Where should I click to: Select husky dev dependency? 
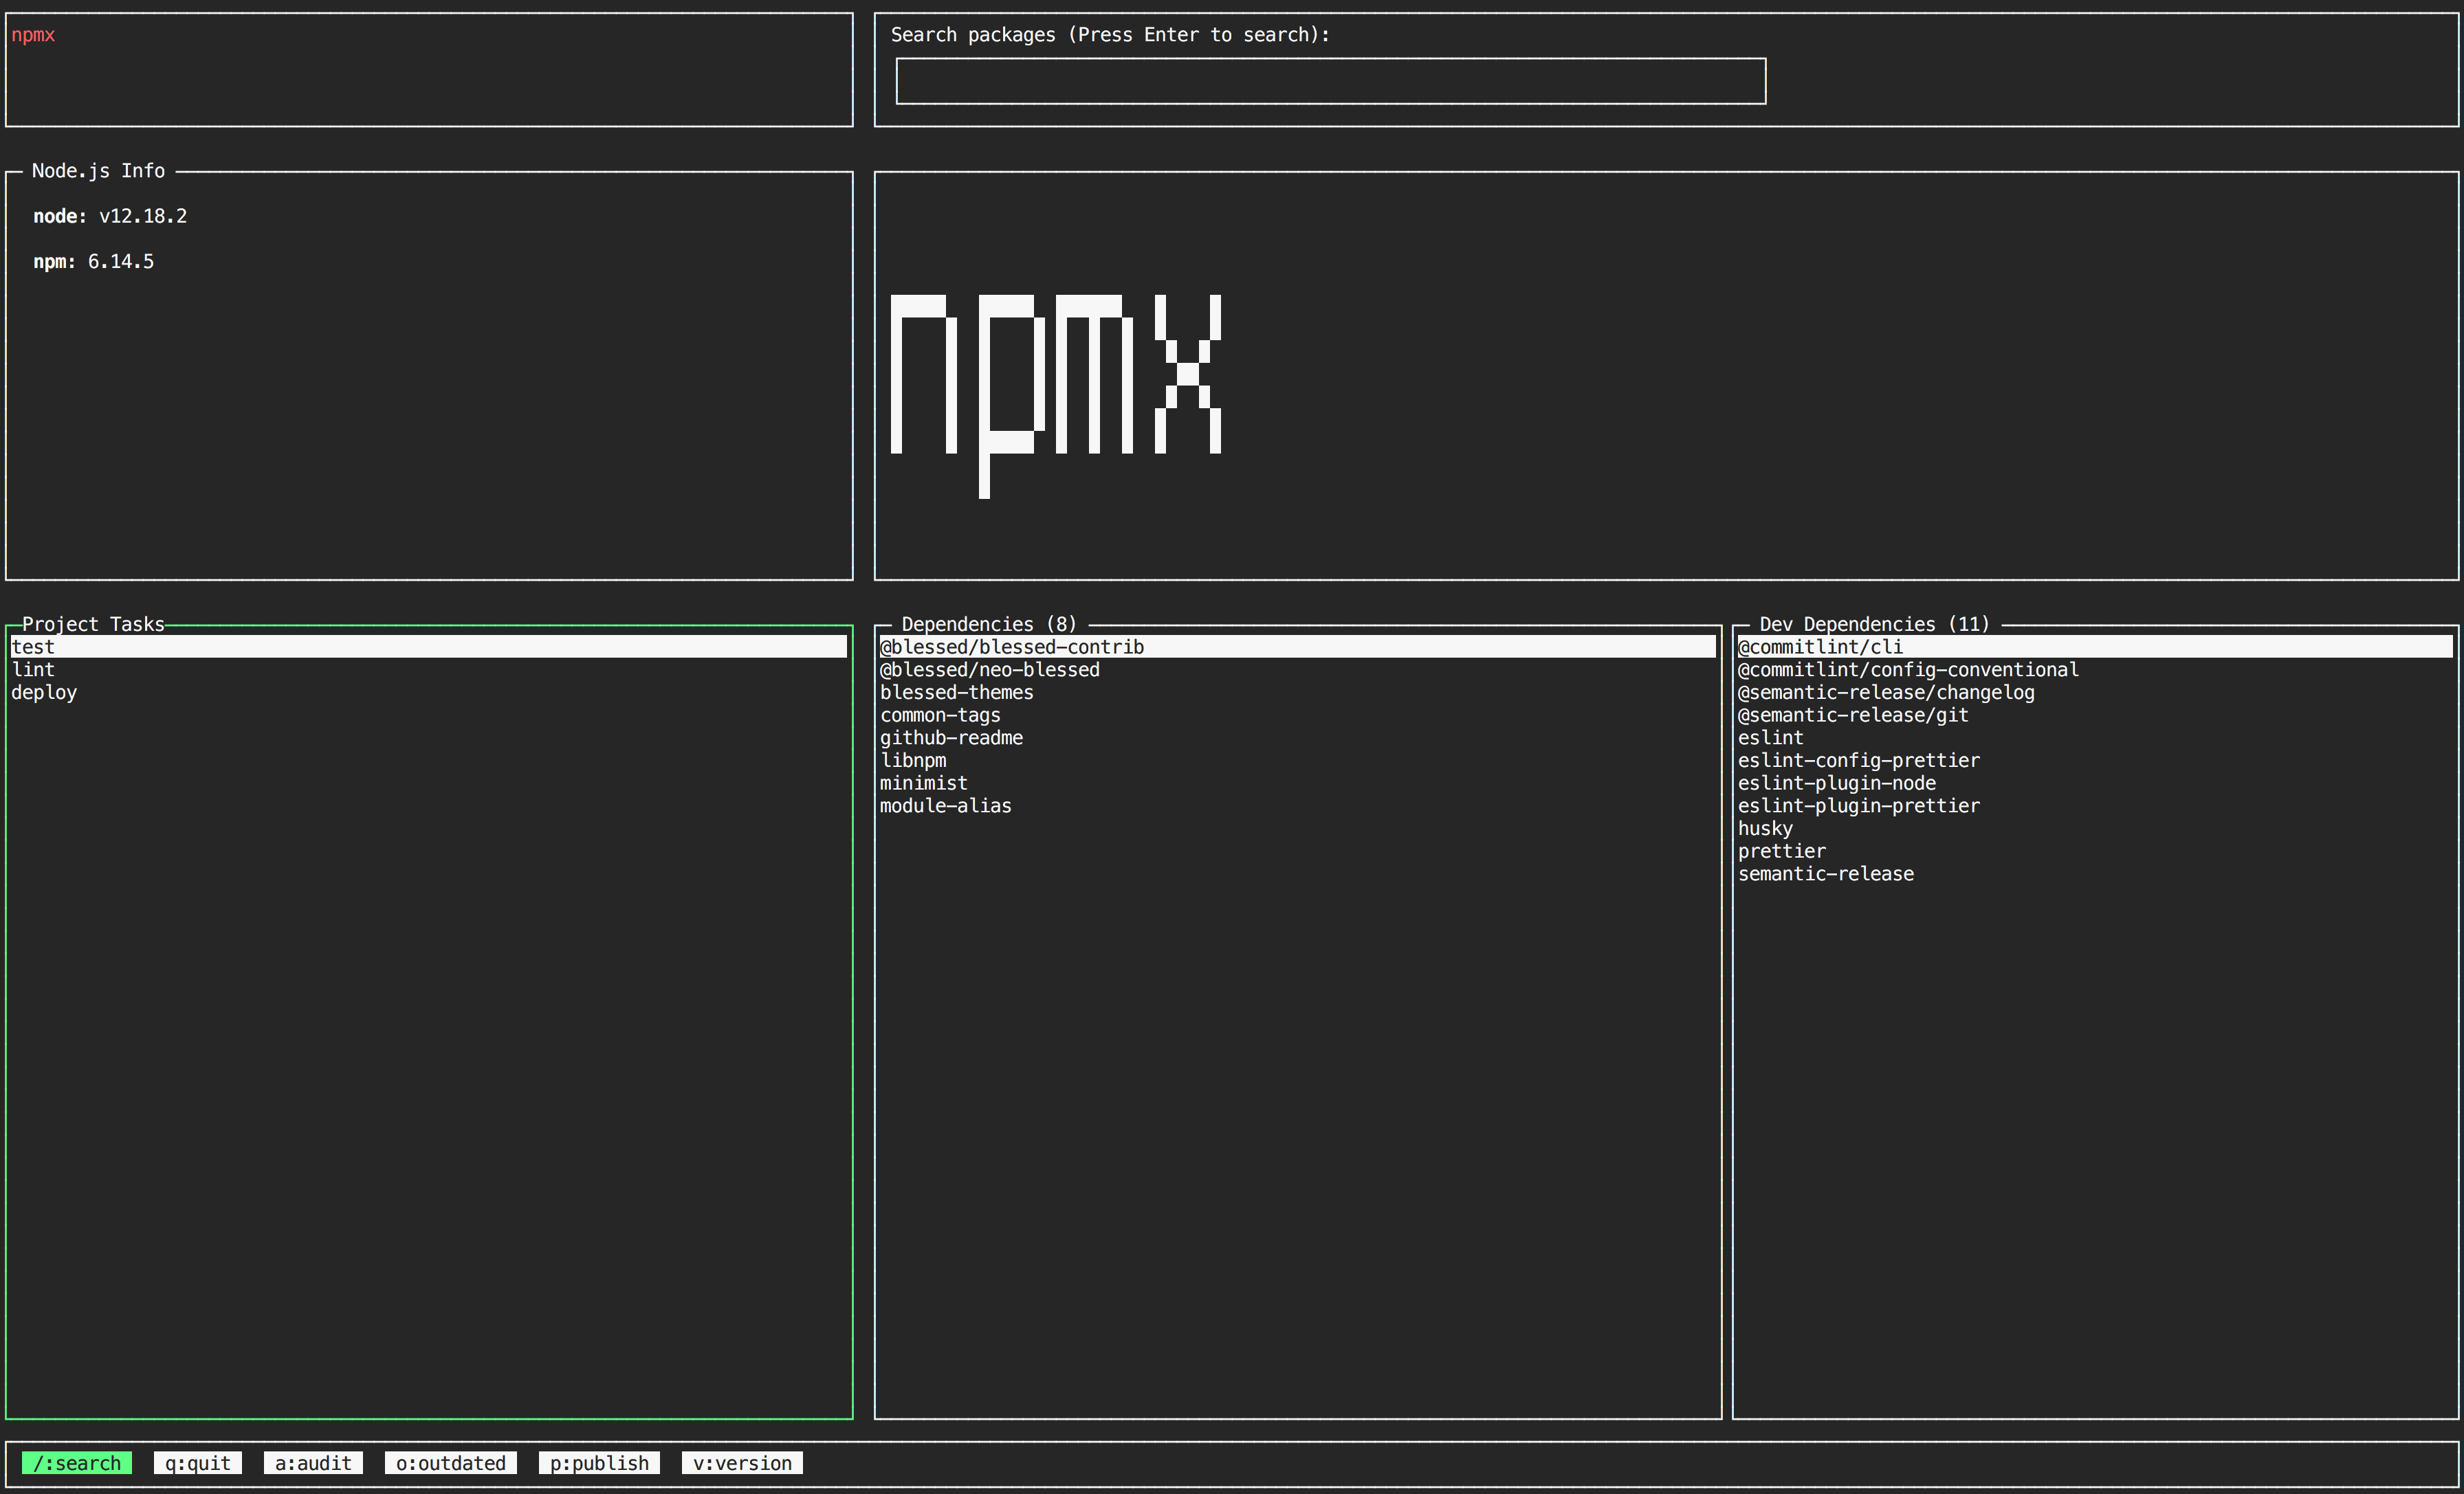1765,829
